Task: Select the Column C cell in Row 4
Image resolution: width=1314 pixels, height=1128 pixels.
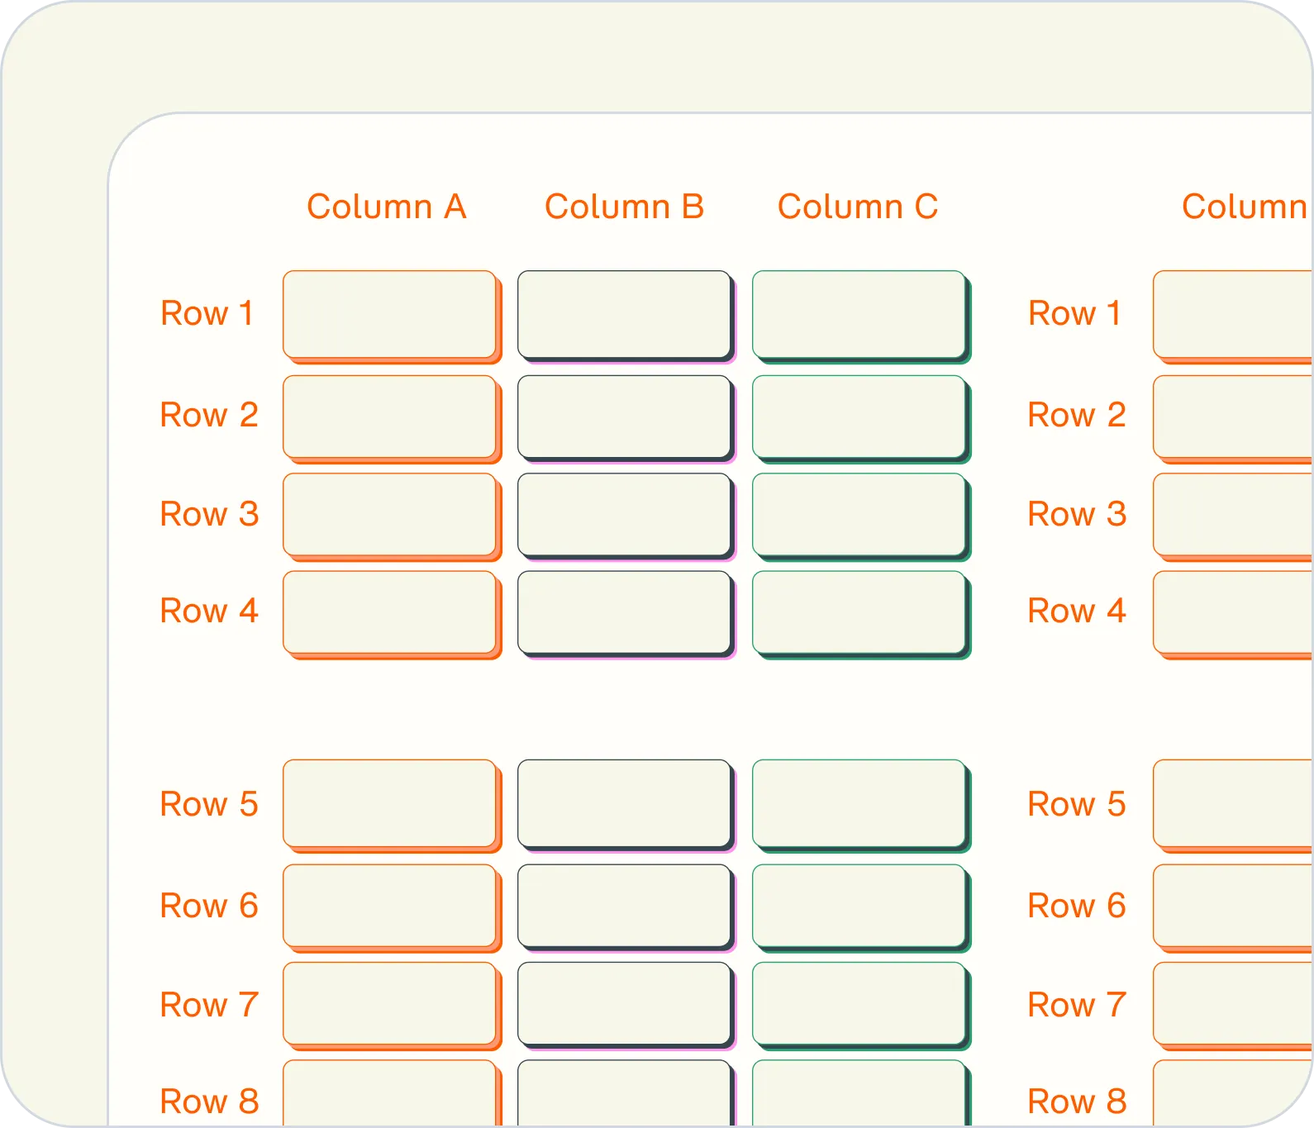Action: coord(859,612)
